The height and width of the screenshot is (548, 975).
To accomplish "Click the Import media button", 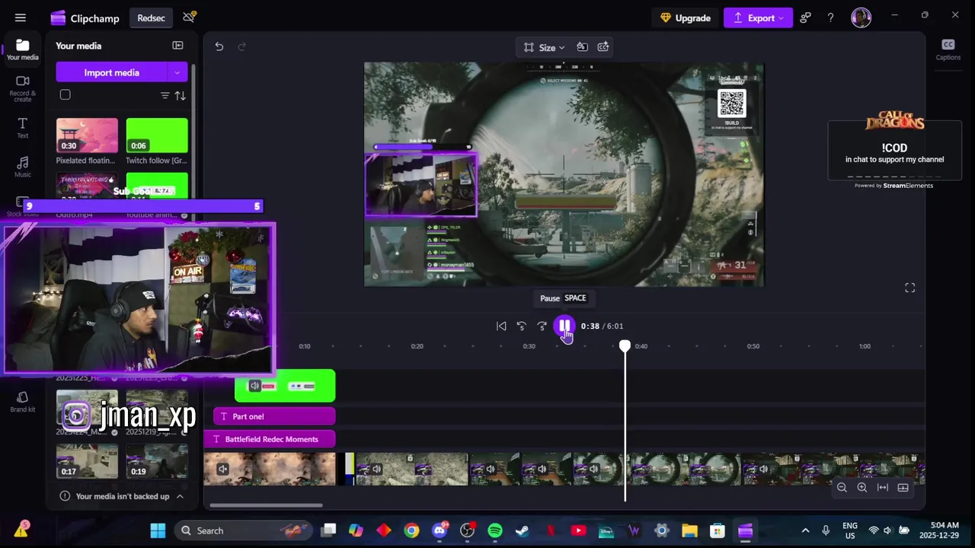I will click(111, 72).
